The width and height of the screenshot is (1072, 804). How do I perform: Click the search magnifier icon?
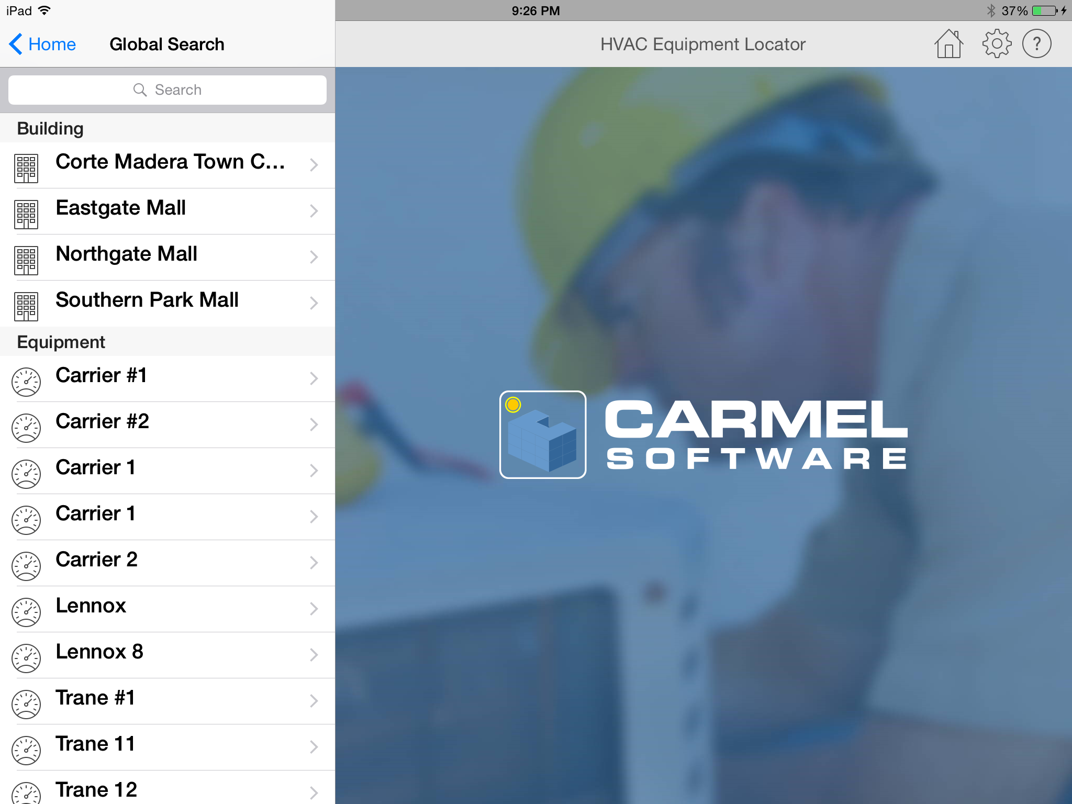pyautogui.click(x=140, y=90)
